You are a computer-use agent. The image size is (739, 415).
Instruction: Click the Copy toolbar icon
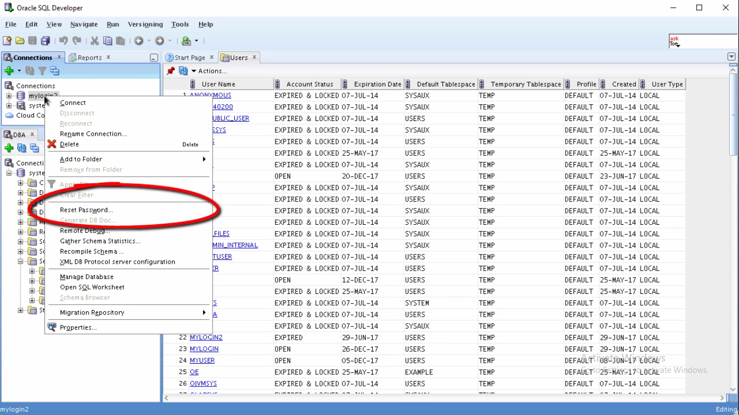click(108, 41)
